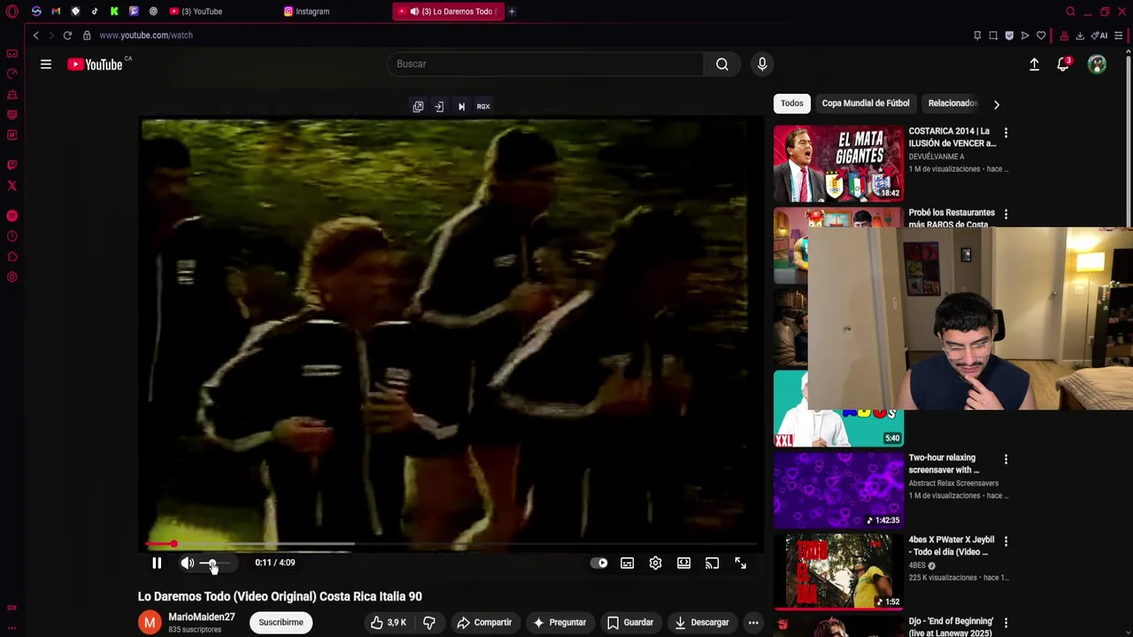The height and width of the screenshot is (637, 1133).
Task: Open the Two-hour relaxing screensaver thumbnail
Action: click(838, 489)
